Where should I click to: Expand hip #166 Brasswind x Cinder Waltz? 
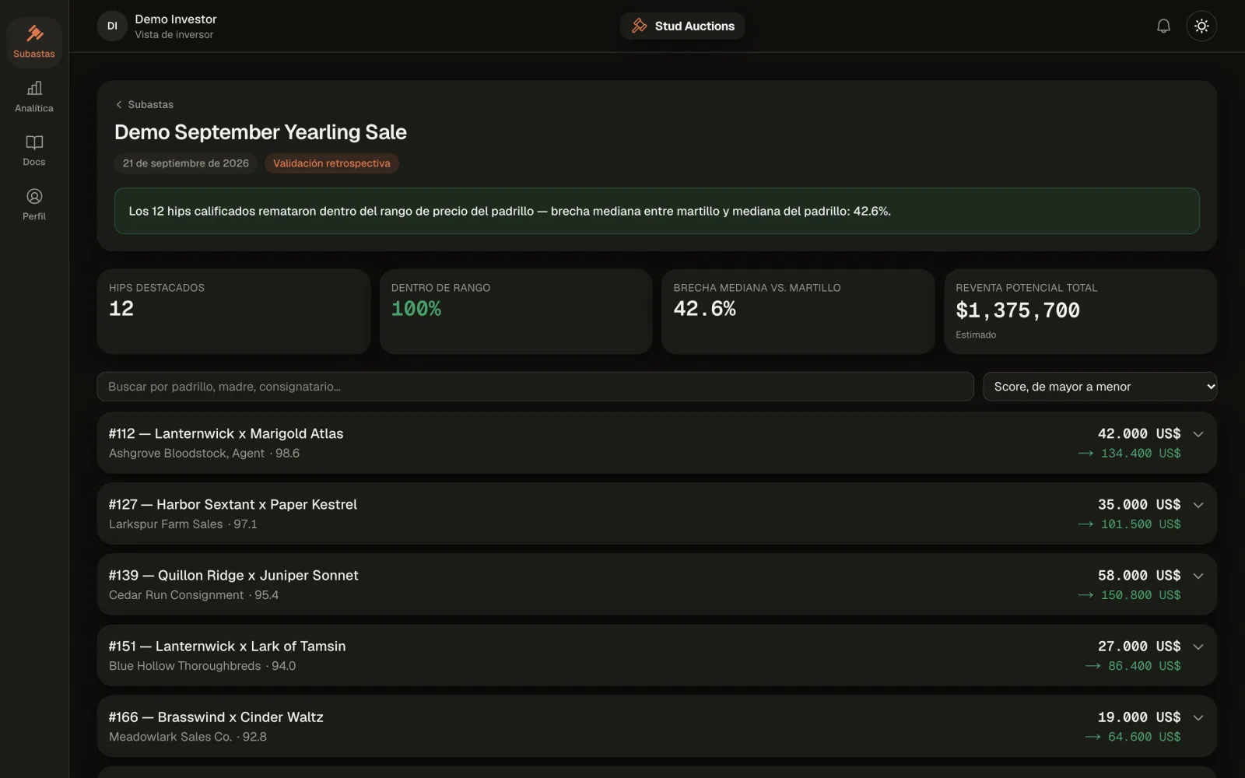tap(657, 726)
